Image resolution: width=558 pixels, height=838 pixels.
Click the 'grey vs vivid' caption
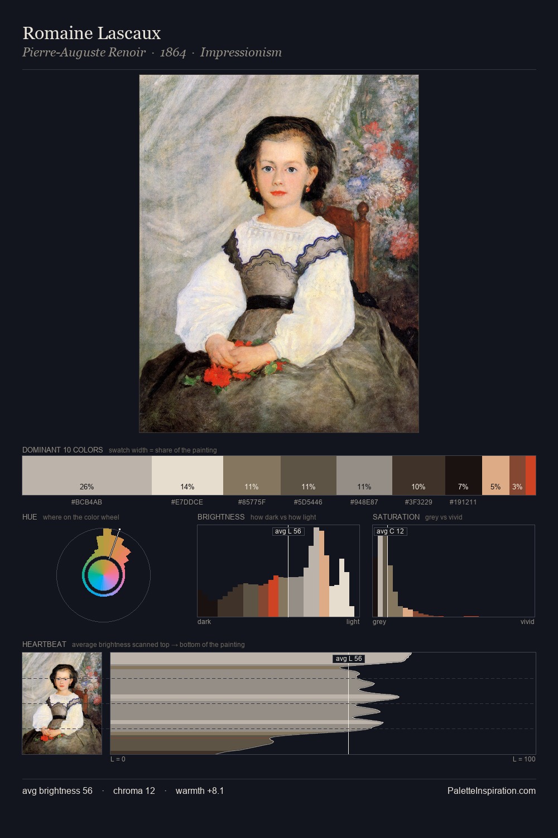coord(444,517)
